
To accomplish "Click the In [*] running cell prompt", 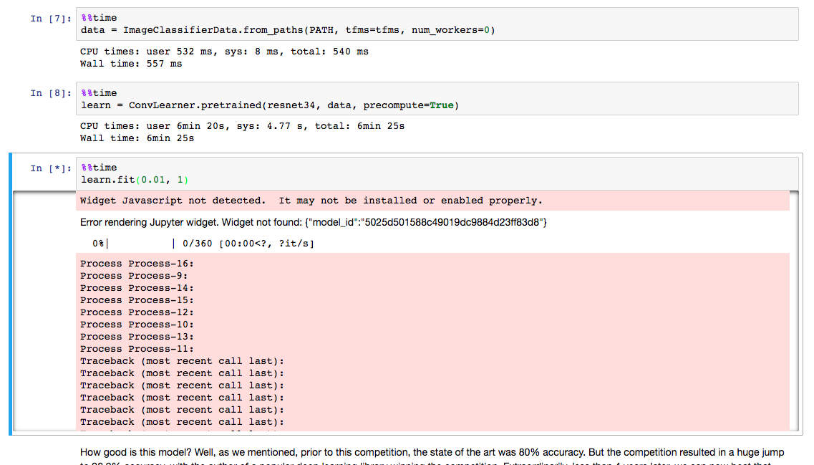I will point(51,168).
